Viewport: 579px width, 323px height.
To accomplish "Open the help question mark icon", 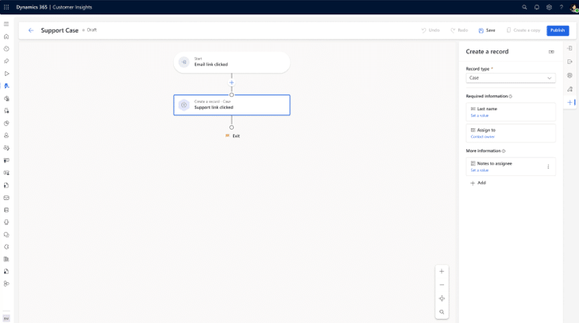I will tap(561, 7).
